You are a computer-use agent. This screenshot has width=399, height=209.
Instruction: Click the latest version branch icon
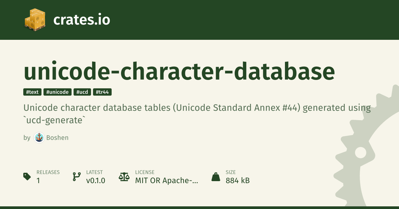(76, 176)
